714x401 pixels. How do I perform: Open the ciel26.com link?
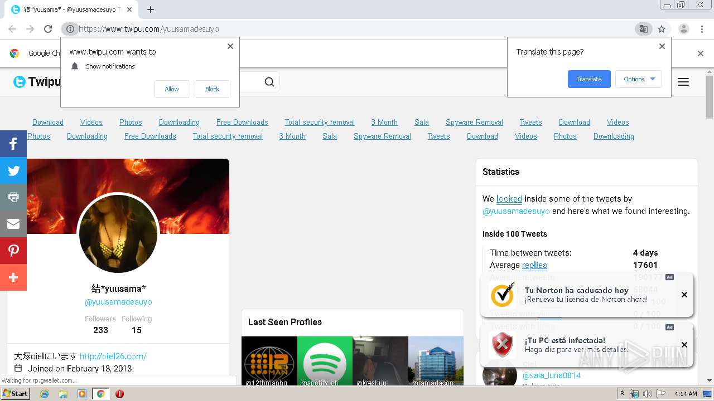point(113,356)
